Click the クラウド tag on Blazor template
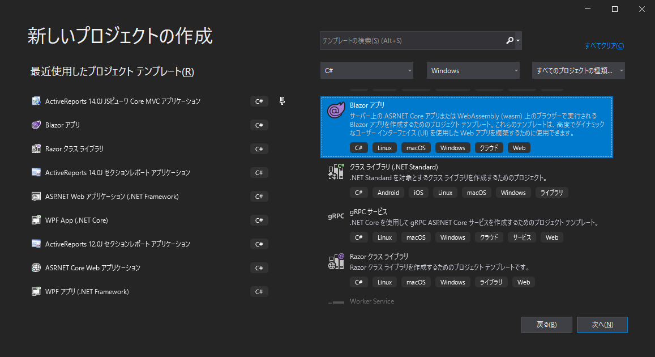The image size is (655, 357). 489,147
